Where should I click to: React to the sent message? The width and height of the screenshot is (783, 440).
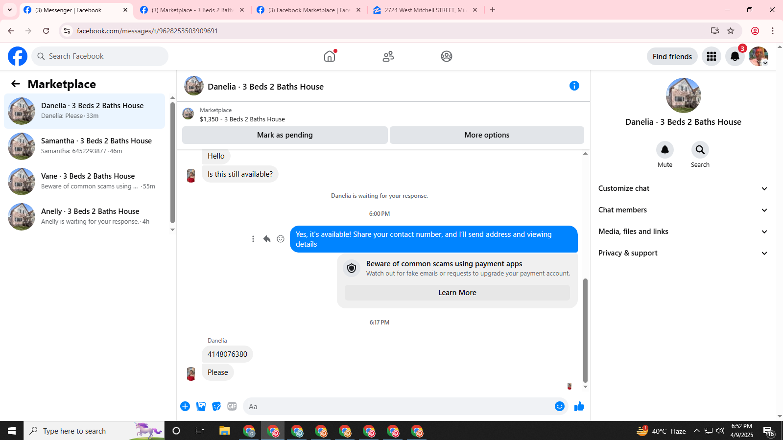click(x=281, y=239)
